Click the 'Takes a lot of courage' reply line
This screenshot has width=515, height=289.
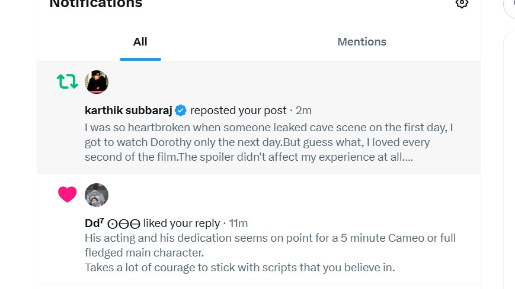click(240, 267)
